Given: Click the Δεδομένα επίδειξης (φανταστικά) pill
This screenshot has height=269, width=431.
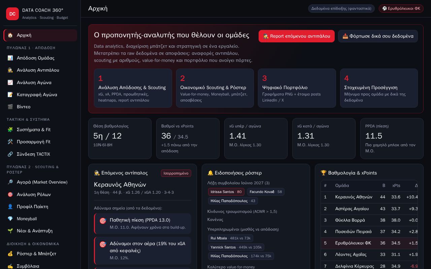Looking at the screenshot, I should coord(341,8).
